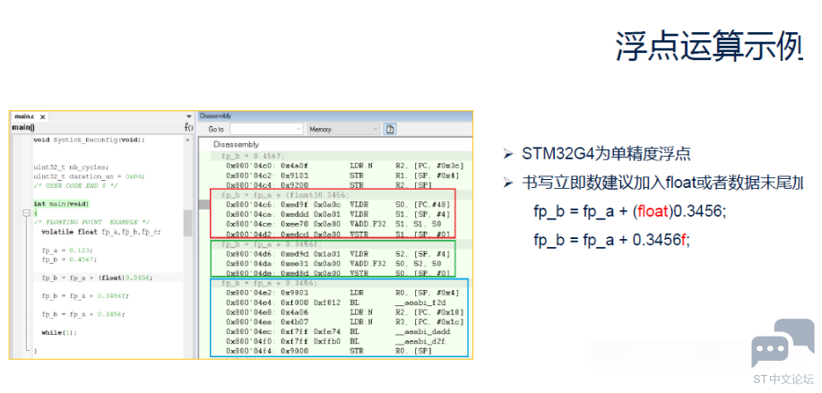Click VLDR row at 0x800'04d6
Viewport: 822px width, 393px height.
(338, 254)
